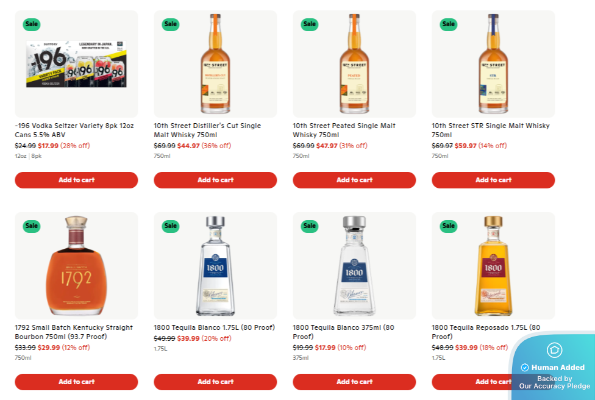
Task: Add -196 Vodka Seltzer Variety to cart
Action: coord(76,180)
